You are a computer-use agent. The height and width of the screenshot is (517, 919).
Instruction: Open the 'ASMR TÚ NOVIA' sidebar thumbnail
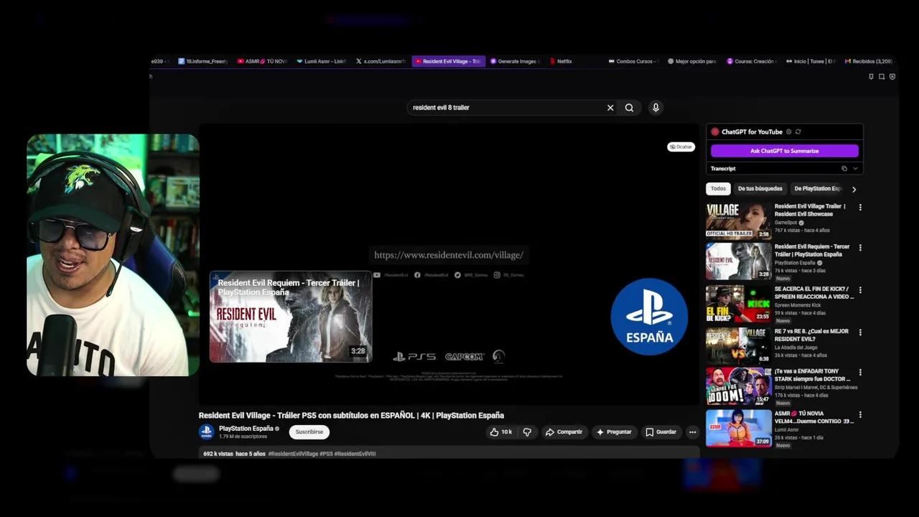[x=738, y=428]
